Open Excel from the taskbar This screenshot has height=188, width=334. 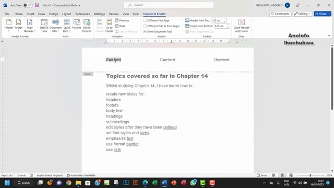coord(154,183)
